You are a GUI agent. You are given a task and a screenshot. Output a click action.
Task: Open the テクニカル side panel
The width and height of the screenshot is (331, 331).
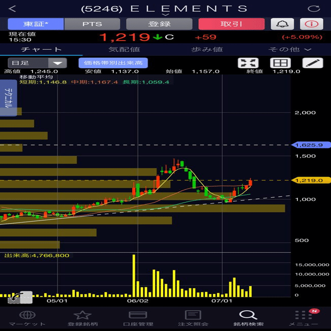[9, 98]
